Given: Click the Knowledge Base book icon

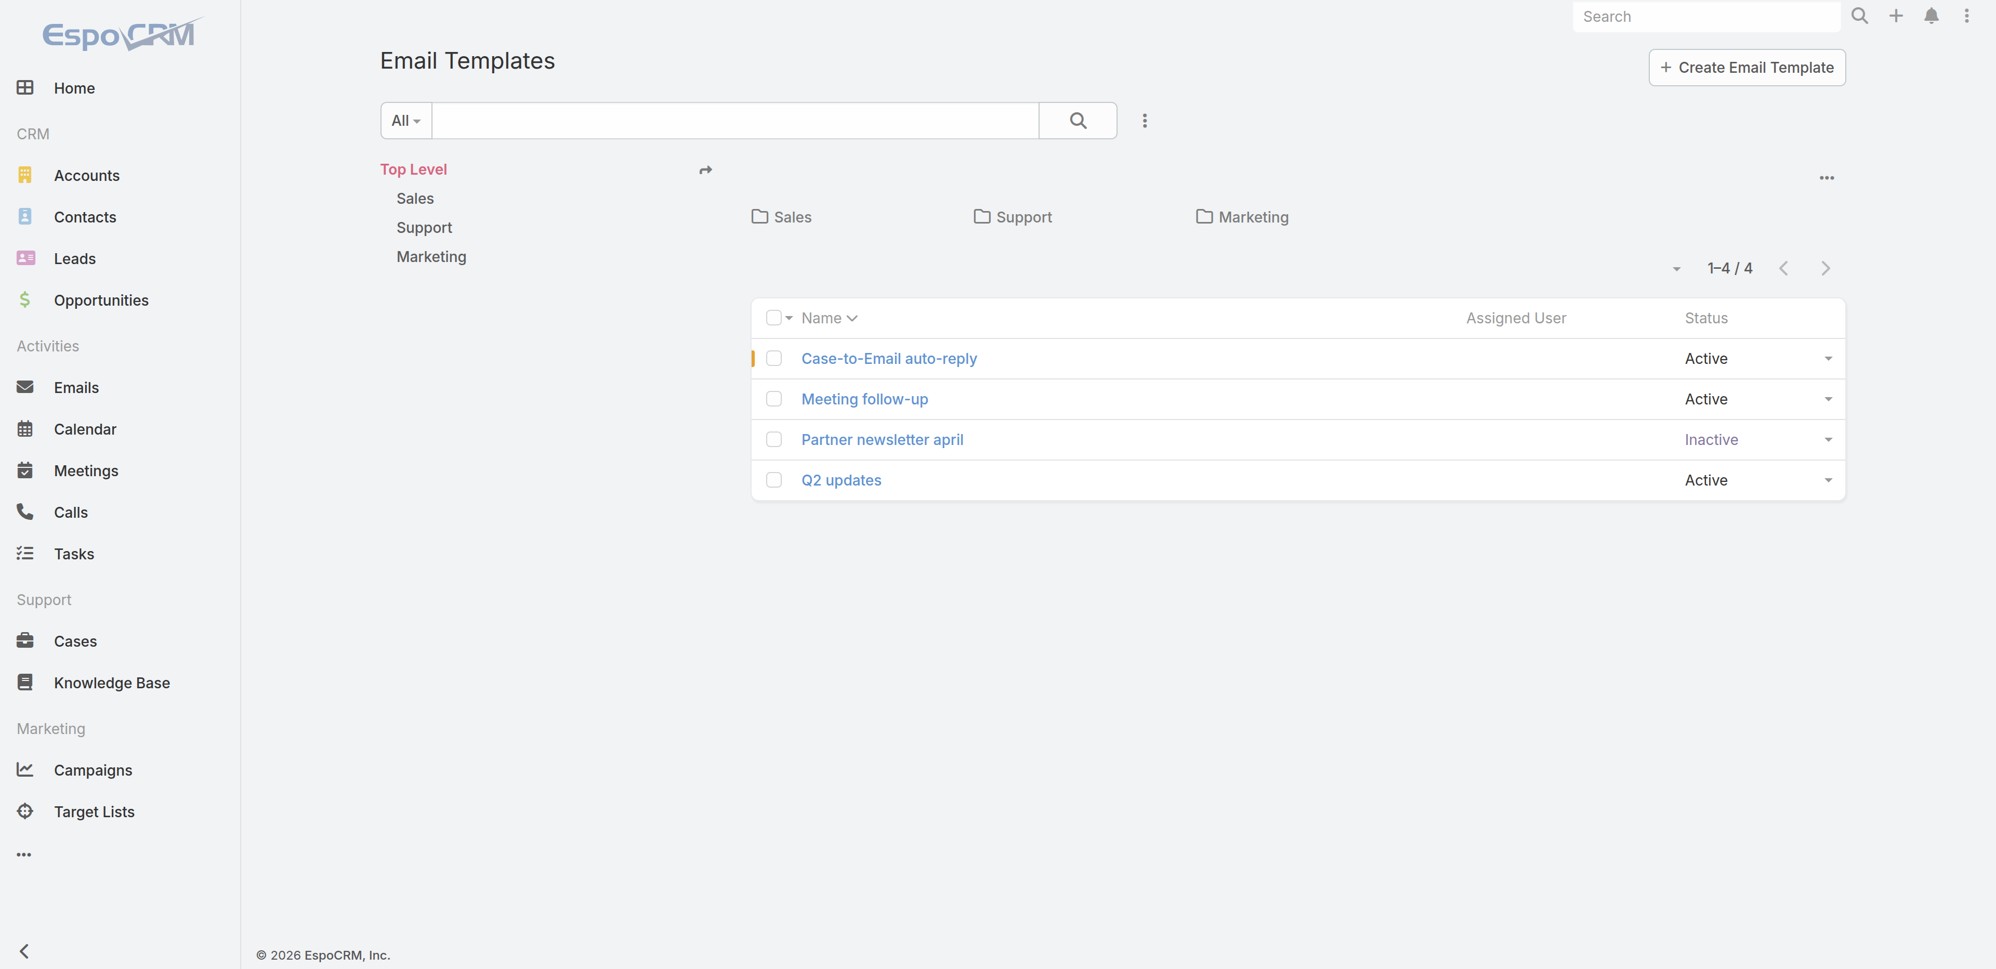Looking at the screenshot, I should [x=25, y=682].
